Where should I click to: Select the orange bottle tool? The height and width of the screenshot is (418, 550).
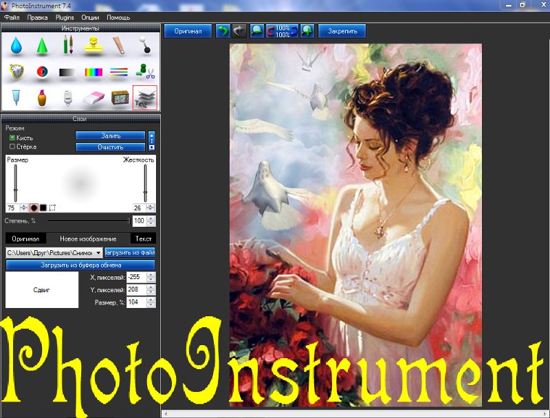coord(42,98)
